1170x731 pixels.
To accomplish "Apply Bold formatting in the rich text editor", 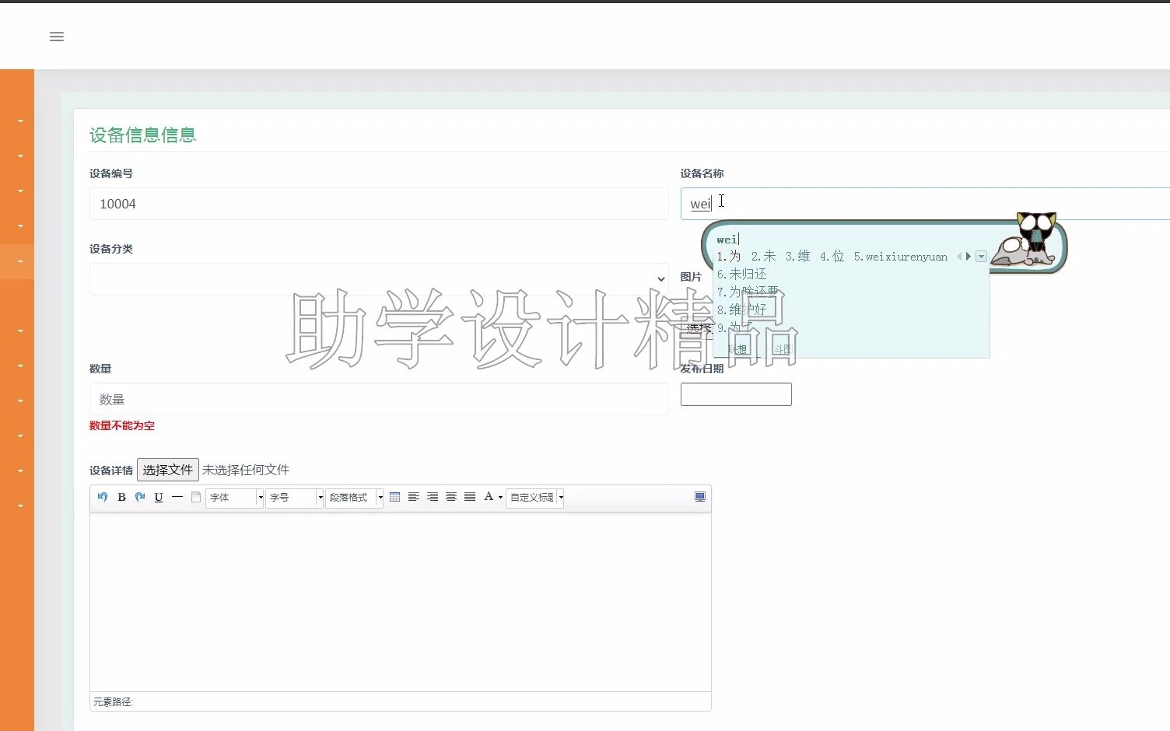I will pyautogui.click(x=121, y=498).
